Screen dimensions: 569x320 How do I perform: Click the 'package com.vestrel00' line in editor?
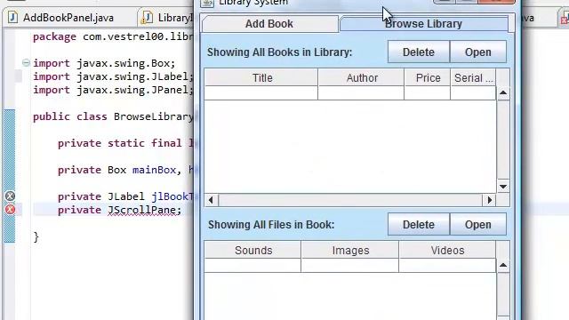(113, 36)
